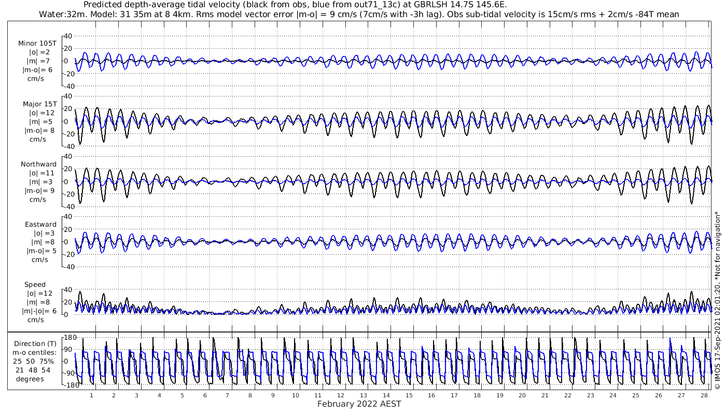
Task: Click day '25' on the date axis
Action: pos(636,395)
